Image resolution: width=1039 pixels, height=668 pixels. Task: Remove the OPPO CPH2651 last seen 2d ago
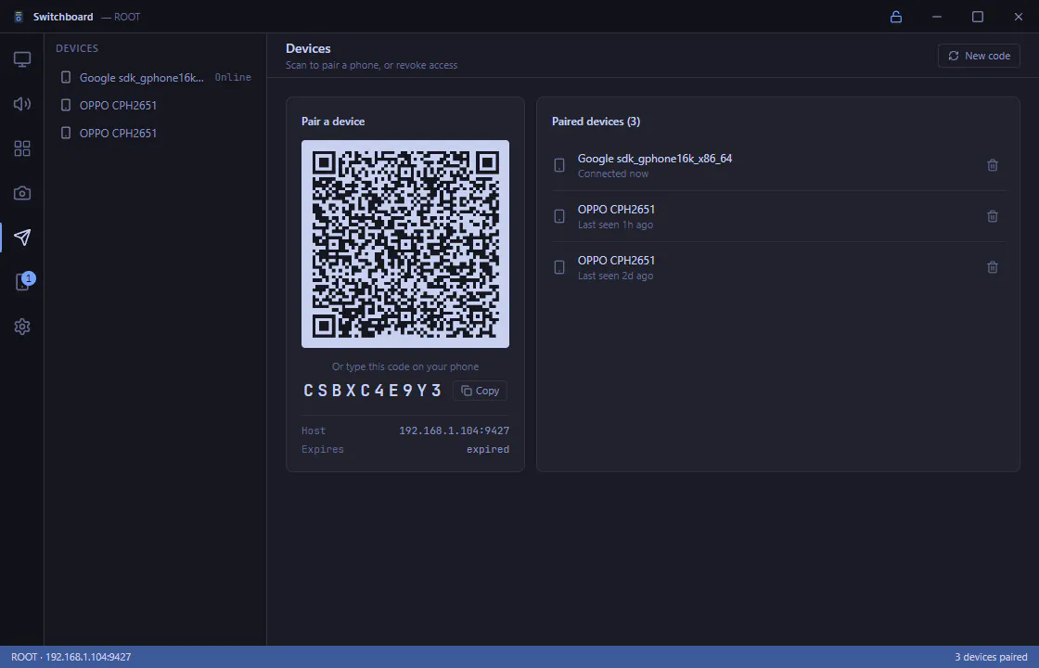(x=992, y=267)
